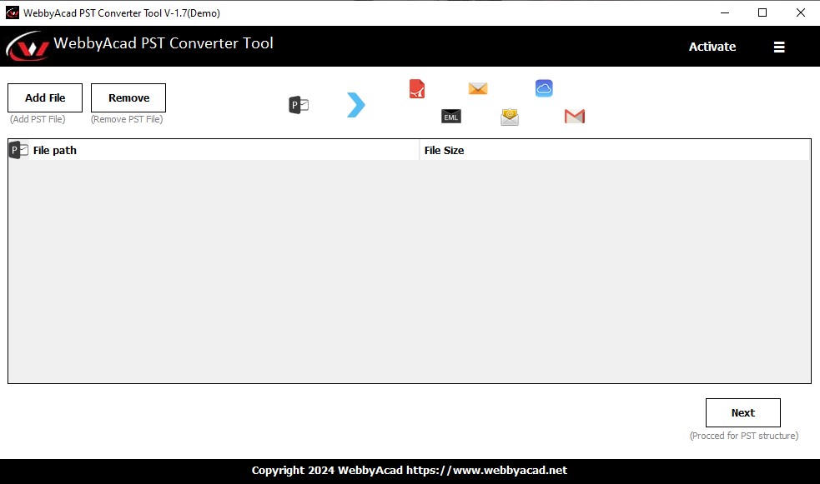Click the blue conversion arrow icon

pyautogui.click(x=355, y=105)
